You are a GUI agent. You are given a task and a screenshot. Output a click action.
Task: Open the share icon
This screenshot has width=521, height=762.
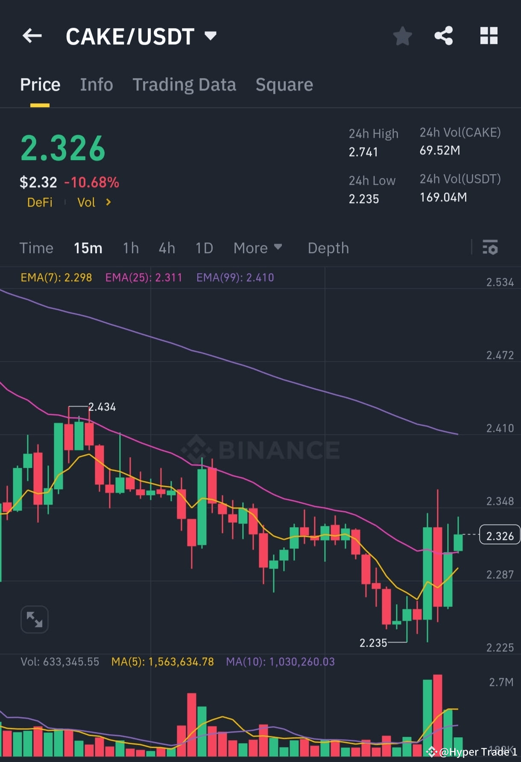(444, 36)
